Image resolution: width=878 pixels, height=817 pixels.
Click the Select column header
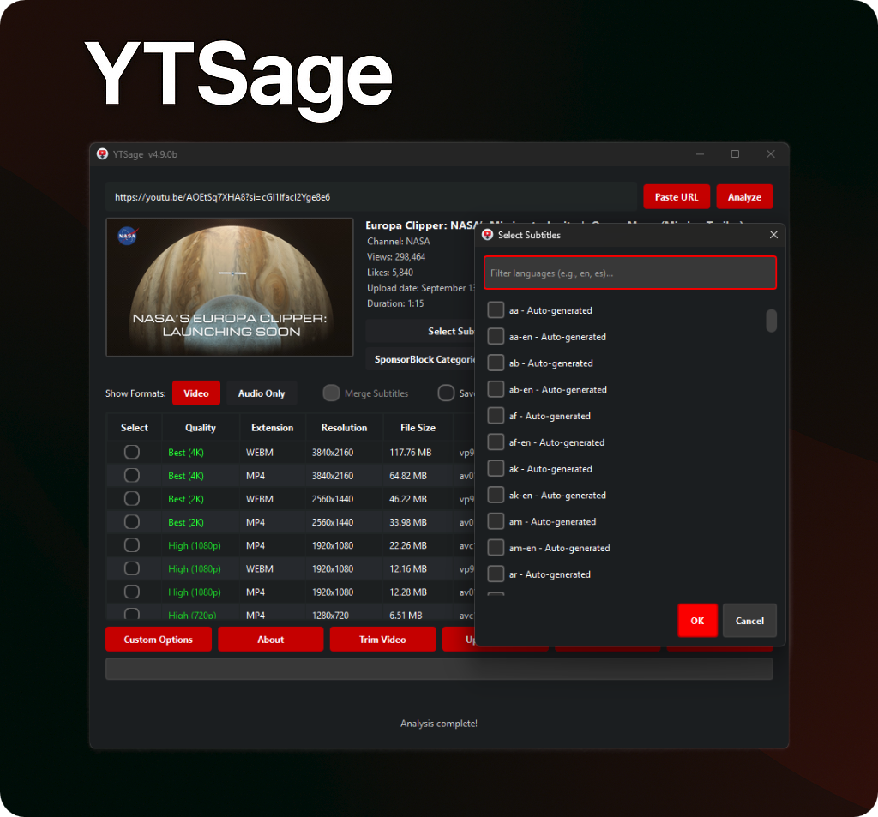[135, 427]
